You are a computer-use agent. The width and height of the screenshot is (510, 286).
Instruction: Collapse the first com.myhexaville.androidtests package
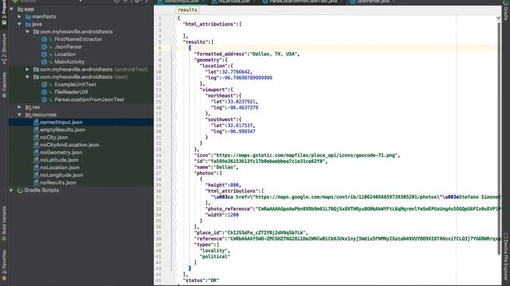pos(27,32)
